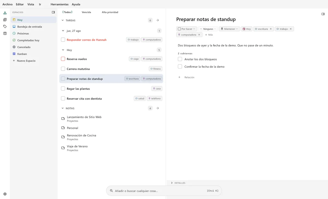Click the search magnifier icon in bottom bar
Viewport: 328px width, 199px height.
tap(111, 191)
